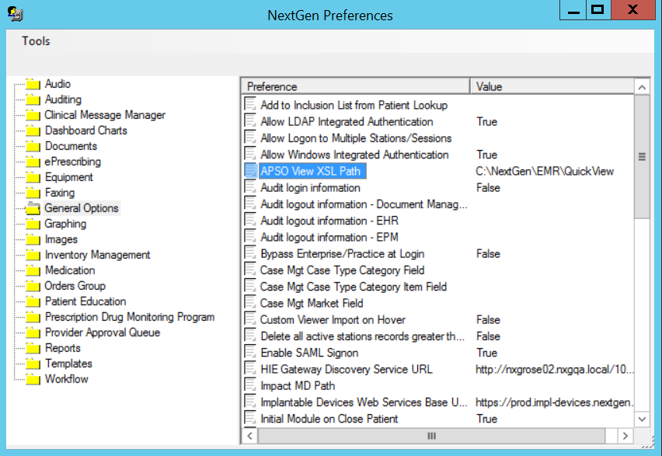Viewport: 662px width, 456px height.
Task: Click the Auditing folder icon
Action: click(33, 99)
